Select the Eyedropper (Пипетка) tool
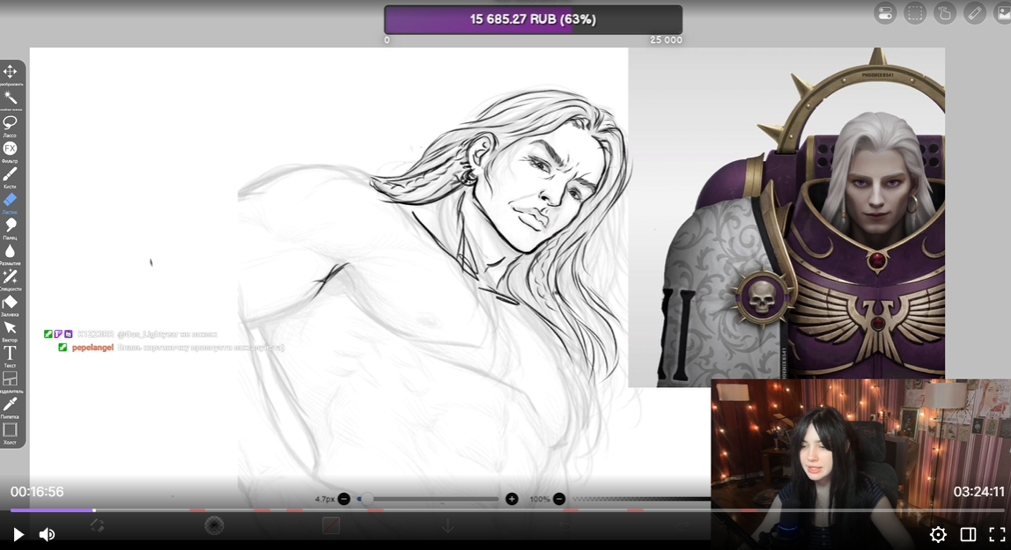The width and height of the screenshot is (1011, 550). coord(11,404)
